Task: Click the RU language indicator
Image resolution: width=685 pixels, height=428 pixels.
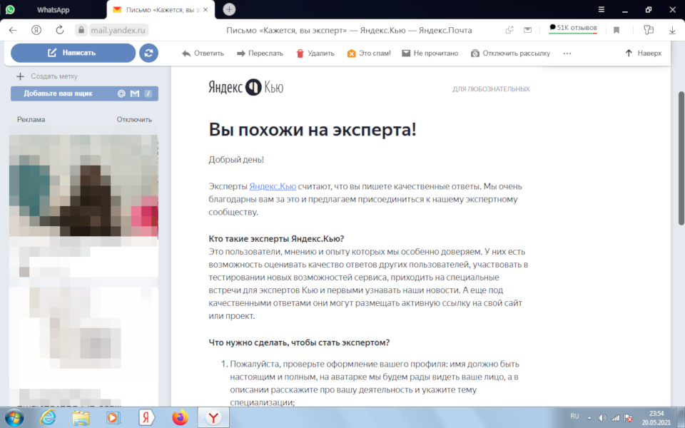Action: pyautogui.click(x=574, y=416)
